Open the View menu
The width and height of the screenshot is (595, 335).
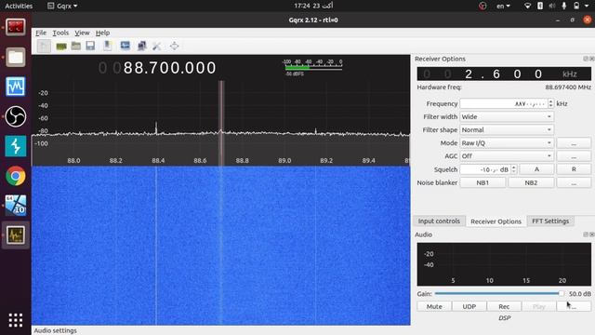[82, 33]
